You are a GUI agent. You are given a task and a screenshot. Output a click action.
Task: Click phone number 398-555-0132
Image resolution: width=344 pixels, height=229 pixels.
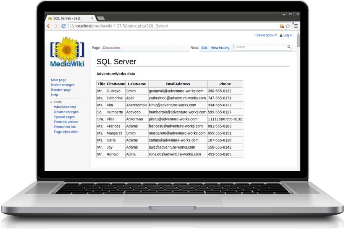(x=225, y=91)
